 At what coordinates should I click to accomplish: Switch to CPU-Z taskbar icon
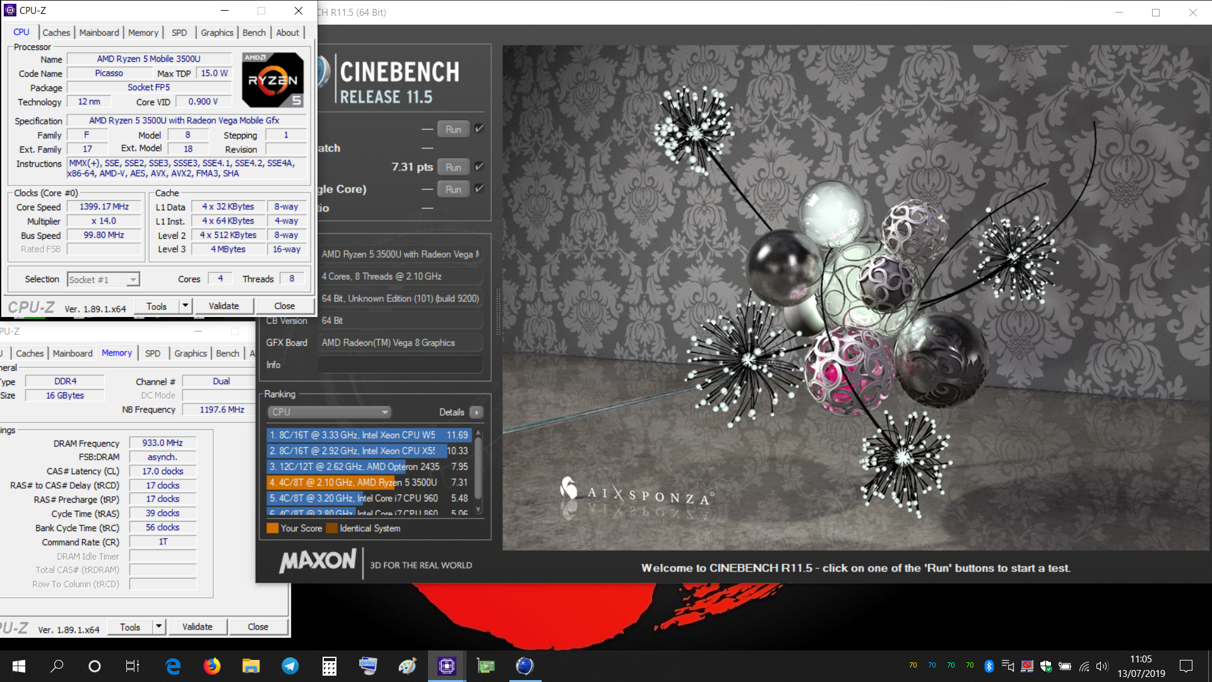447,666
